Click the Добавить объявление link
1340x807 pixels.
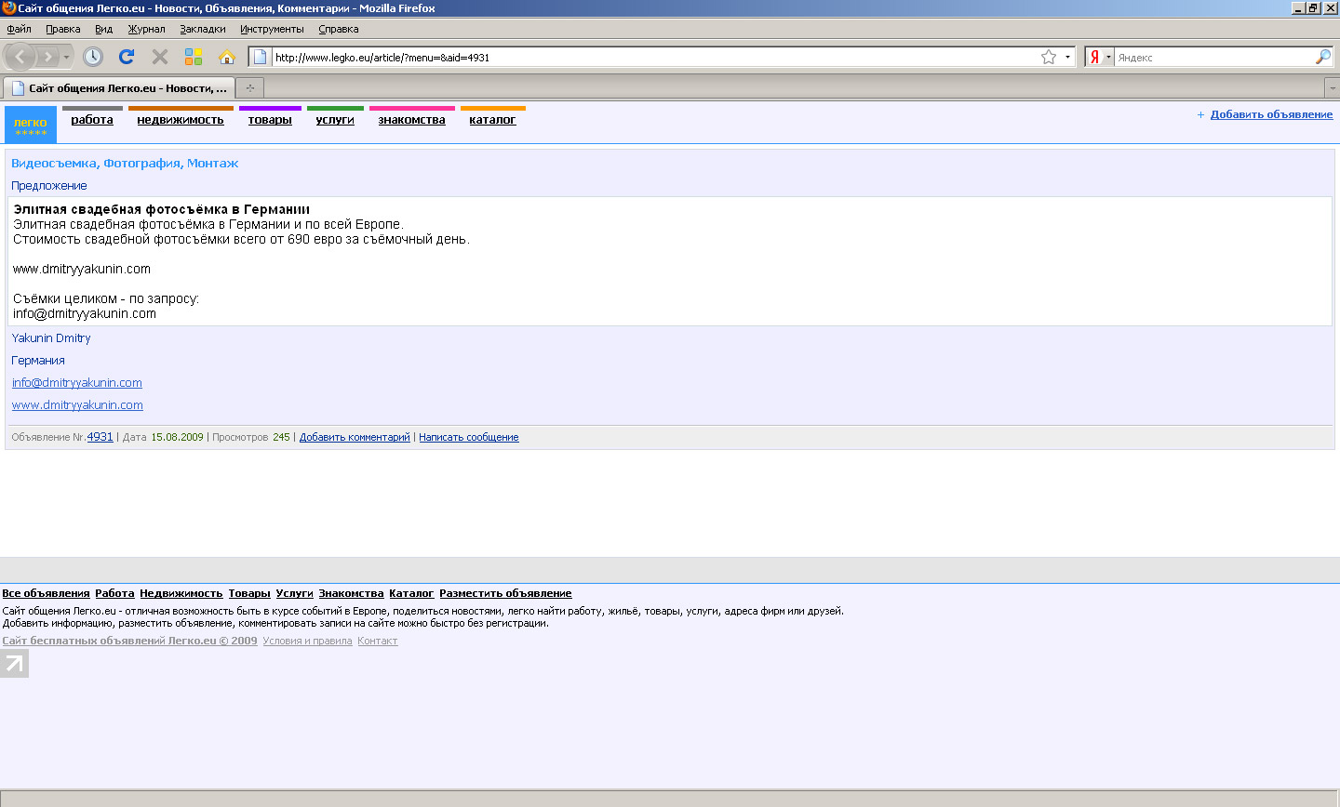pos(1271,114)
